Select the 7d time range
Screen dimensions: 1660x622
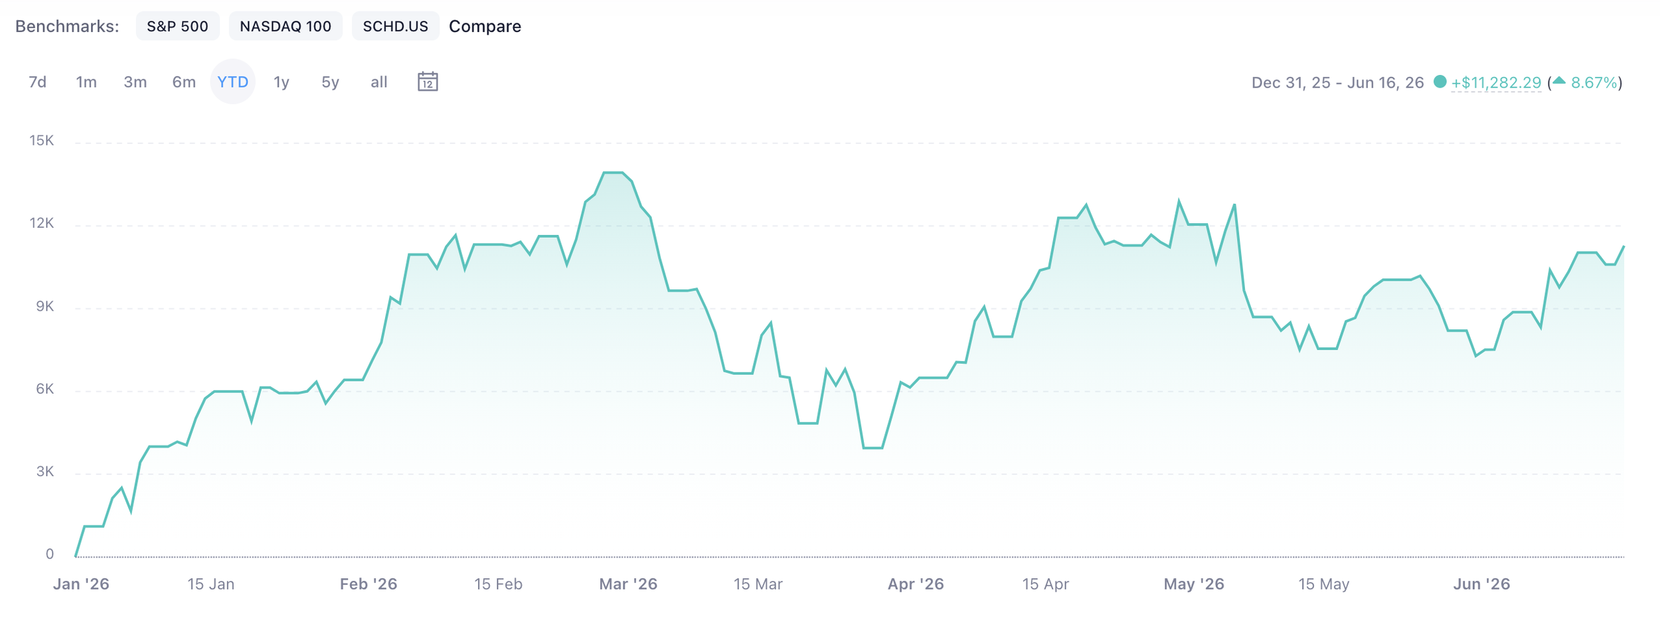[38, 82]
